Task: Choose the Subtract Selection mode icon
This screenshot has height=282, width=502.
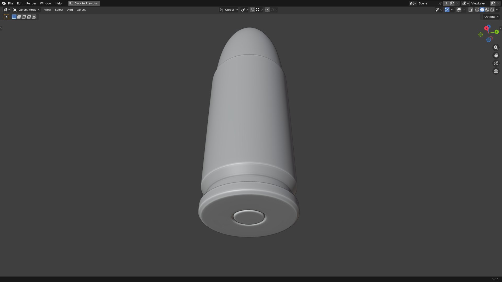Action: 24,17
